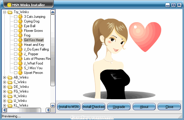The image size is (184, 120).
Task: Click the C_Winks folder icon
Action: (x=10, y=82)
